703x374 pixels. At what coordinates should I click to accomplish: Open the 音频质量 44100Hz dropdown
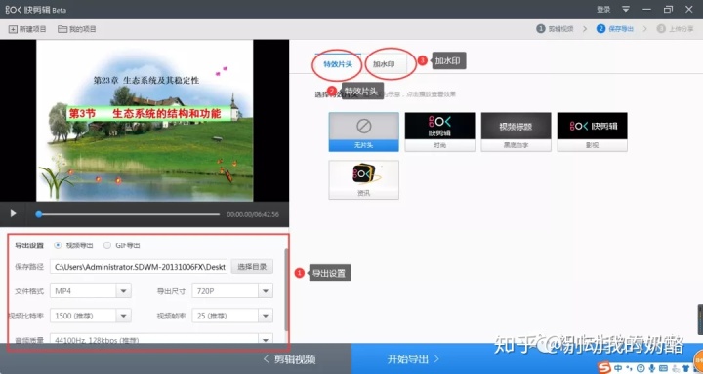[x=161, y=339]
